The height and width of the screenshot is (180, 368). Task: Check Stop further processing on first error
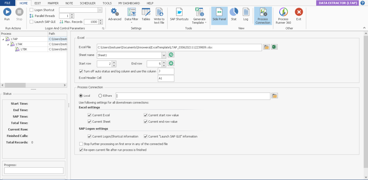(x=81, y=144)
